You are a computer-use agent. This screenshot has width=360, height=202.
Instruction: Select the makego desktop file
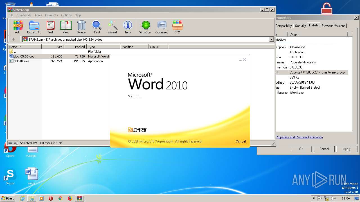click(x=31, y=151)
